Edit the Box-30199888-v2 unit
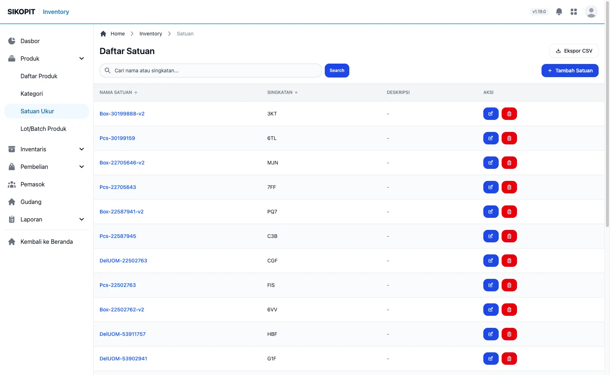610x375 pixels. [x=491, y=114]
